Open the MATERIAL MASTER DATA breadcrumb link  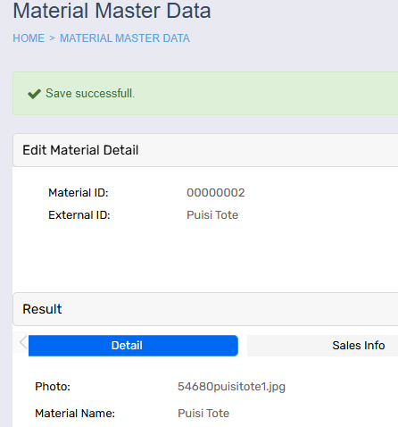(125, 38)
